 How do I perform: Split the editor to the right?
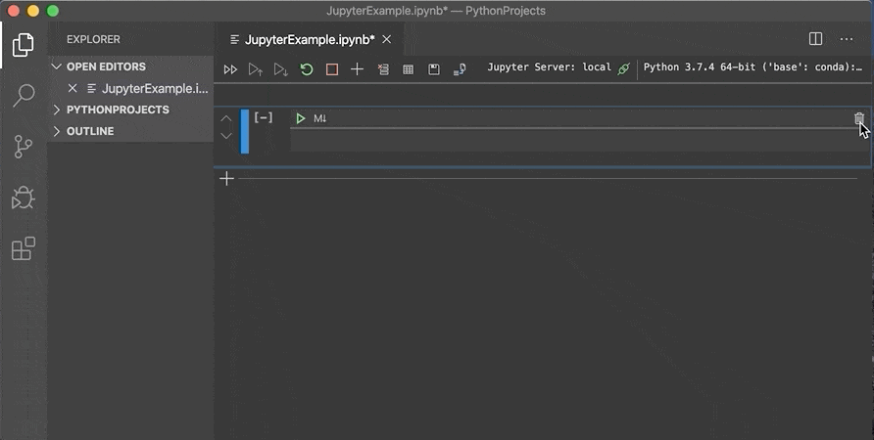click(x=815, y=39)
